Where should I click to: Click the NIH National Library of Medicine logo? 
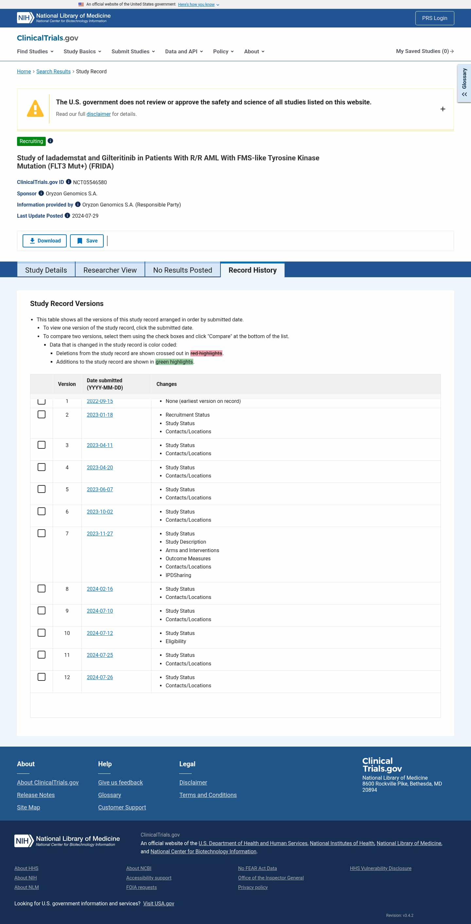click(x=64, y=18)
